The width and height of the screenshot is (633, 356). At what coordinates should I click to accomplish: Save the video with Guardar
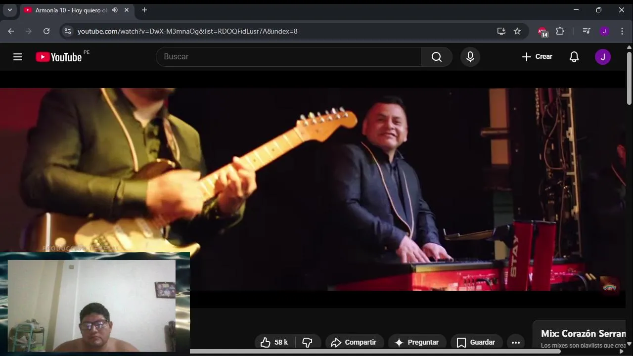pos(476,342)
